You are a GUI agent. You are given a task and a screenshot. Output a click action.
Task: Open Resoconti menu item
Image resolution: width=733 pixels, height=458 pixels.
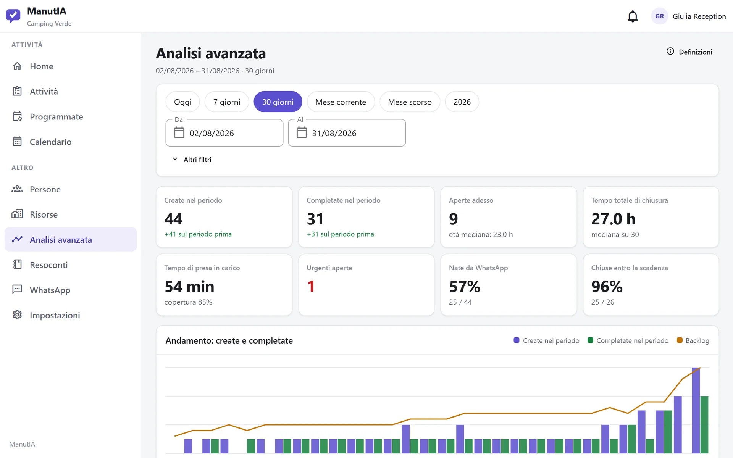pos(71,264)
